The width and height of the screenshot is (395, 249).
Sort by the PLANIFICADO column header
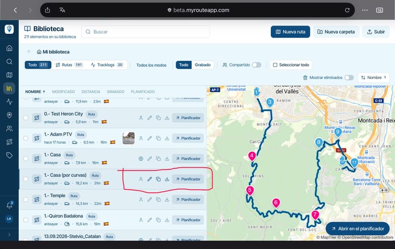[142, 91]
